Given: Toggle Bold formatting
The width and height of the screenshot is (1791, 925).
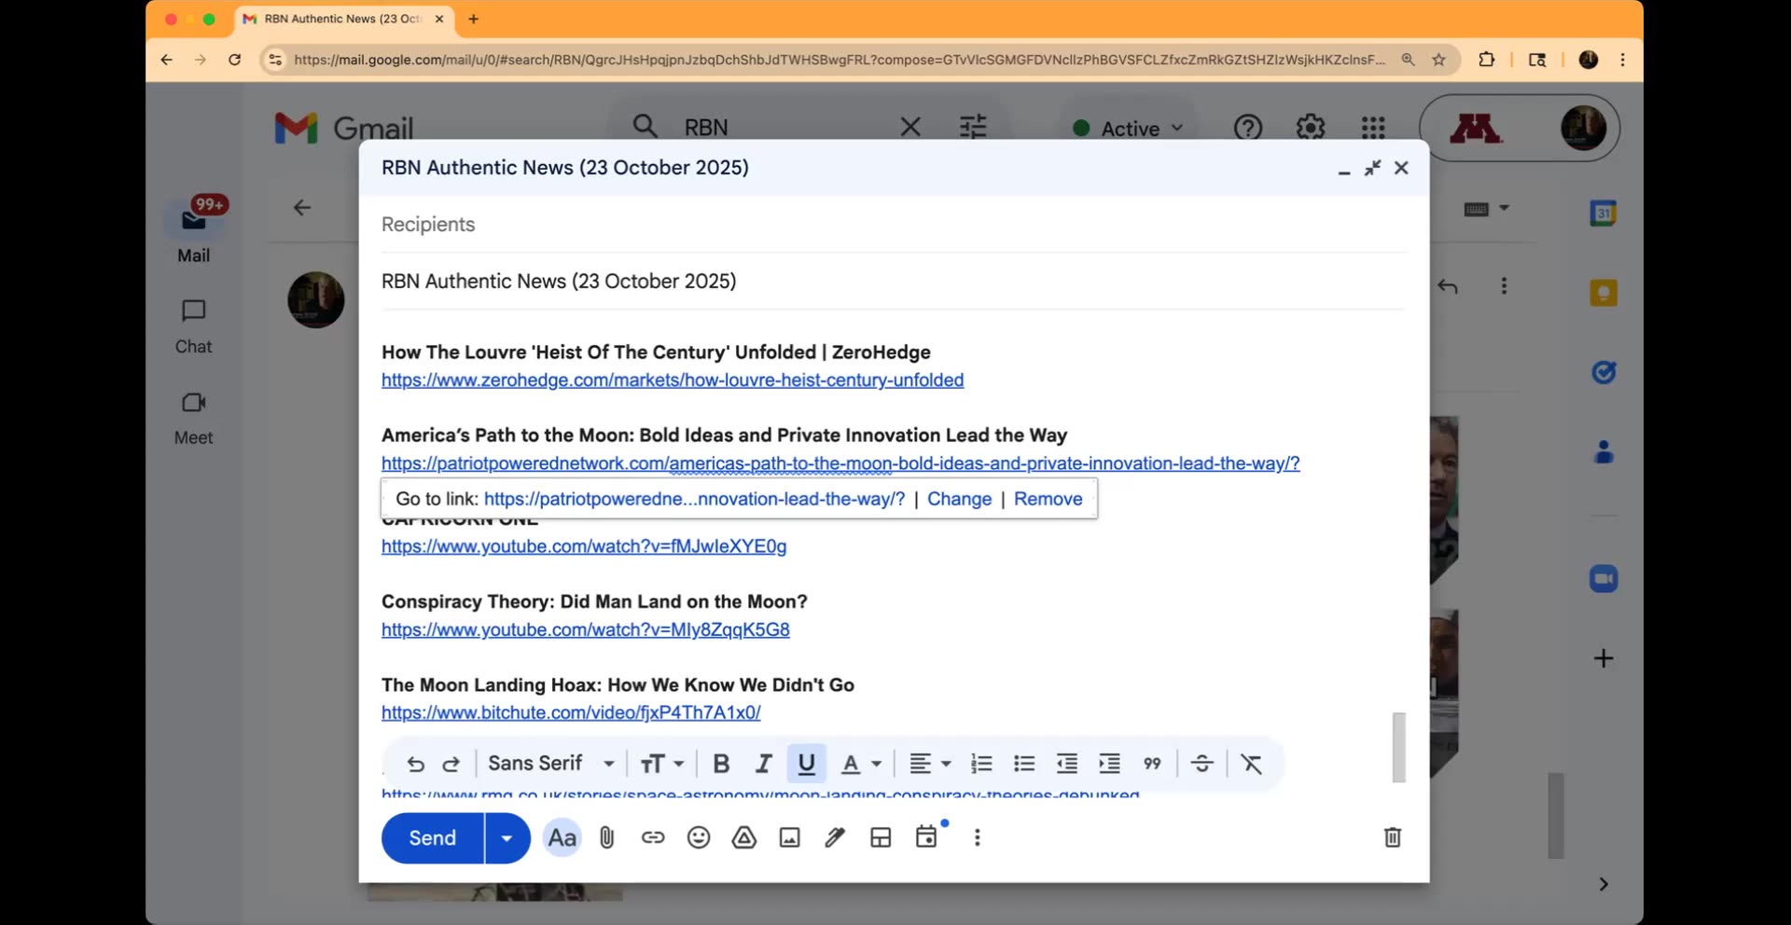Looking at the screenshot, I should coord(721,765).
